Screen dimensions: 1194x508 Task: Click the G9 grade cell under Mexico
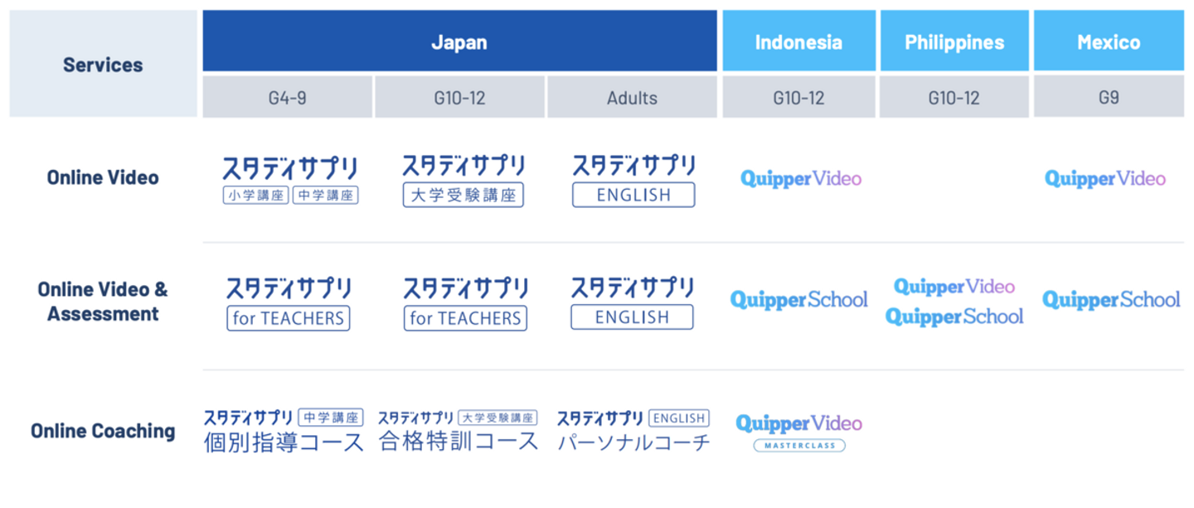tap(1109, 98)
